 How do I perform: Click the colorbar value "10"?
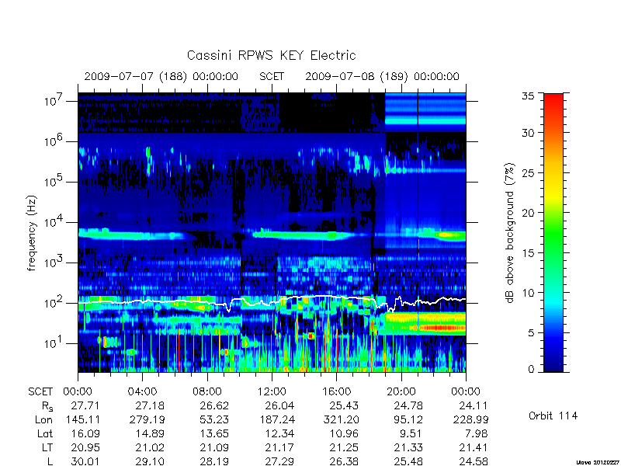[528, 293]
